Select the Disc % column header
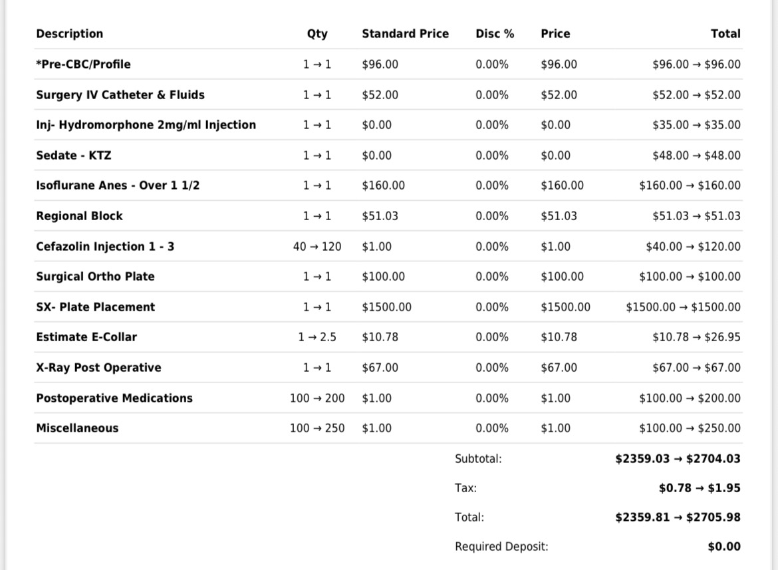This screenshot has height=570, width=778. pyautogui.click(x=495, y=34)
